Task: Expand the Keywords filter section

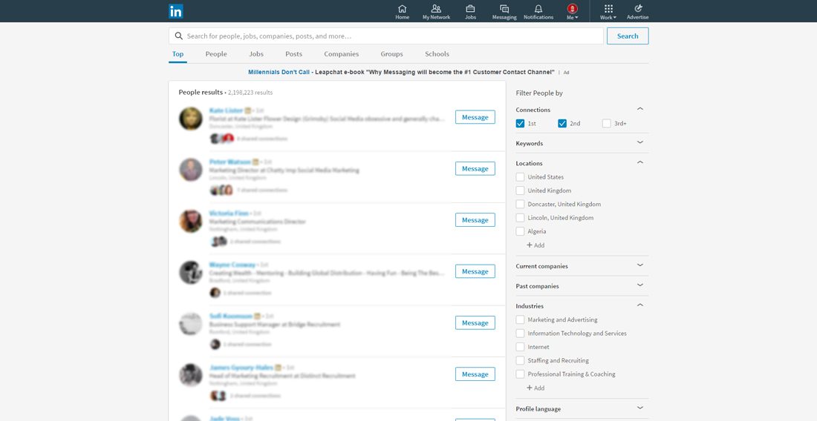Action: [x=640, y=142]
